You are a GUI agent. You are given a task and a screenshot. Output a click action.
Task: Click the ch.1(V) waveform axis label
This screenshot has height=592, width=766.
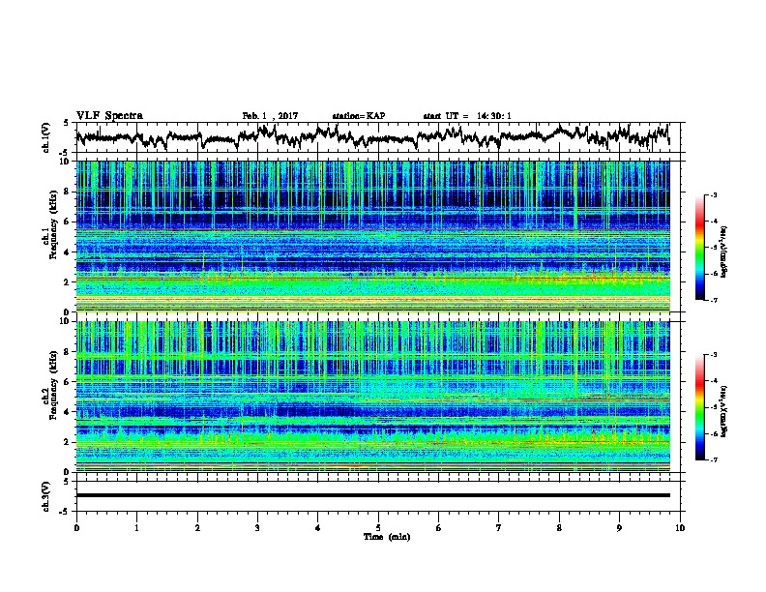(46, 137)
